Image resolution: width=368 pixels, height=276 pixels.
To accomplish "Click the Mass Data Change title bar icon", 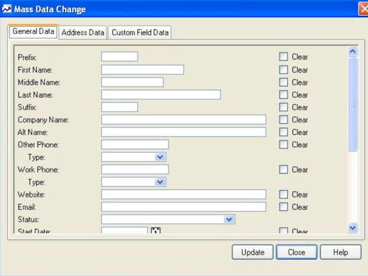I will 6,9.
